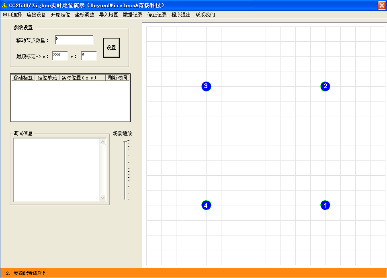The height and width of the screenshot is (278, 387).
Task: Open the 坐标调整 menu
Action: (85, 15)
